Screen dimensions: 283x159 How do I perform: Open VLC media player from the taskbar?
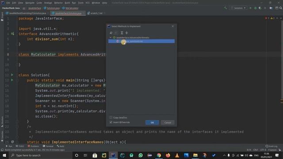tap(177, 155)
